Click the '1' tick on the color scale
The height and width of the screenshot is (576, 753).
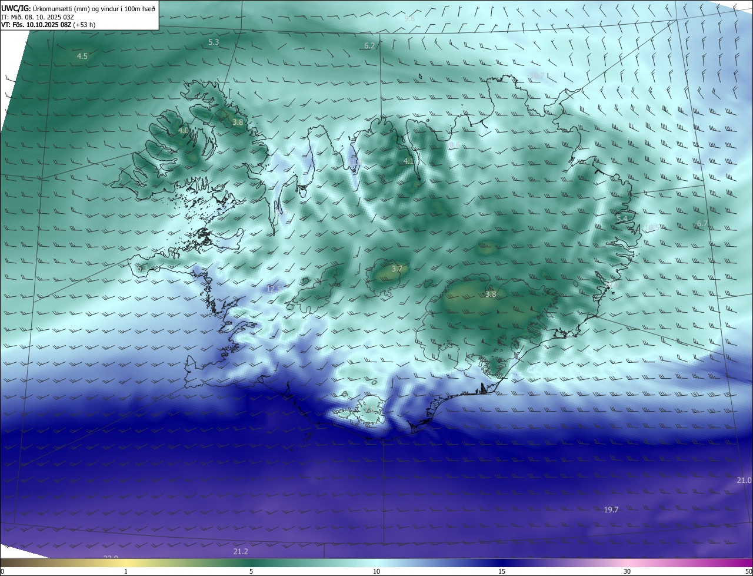[x=126, y=571]
